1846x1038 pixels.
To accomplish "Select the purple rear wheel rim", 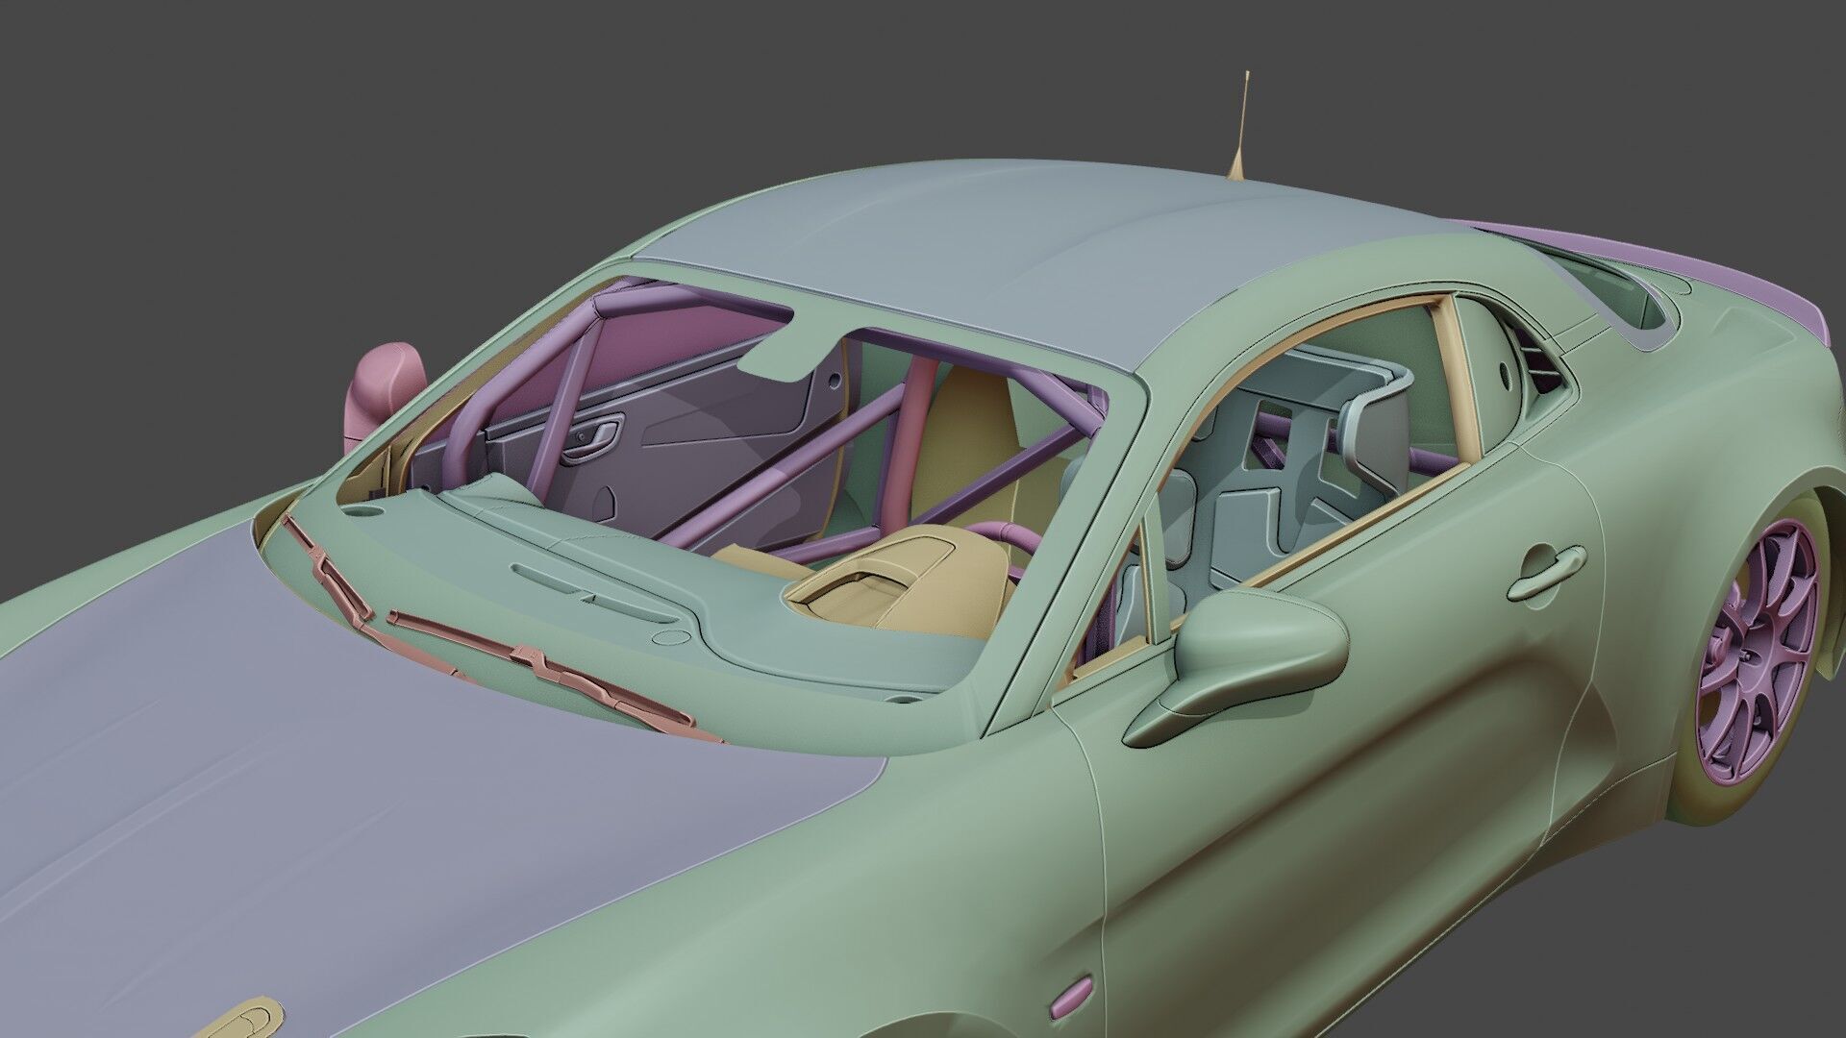I will (1759, 651).
